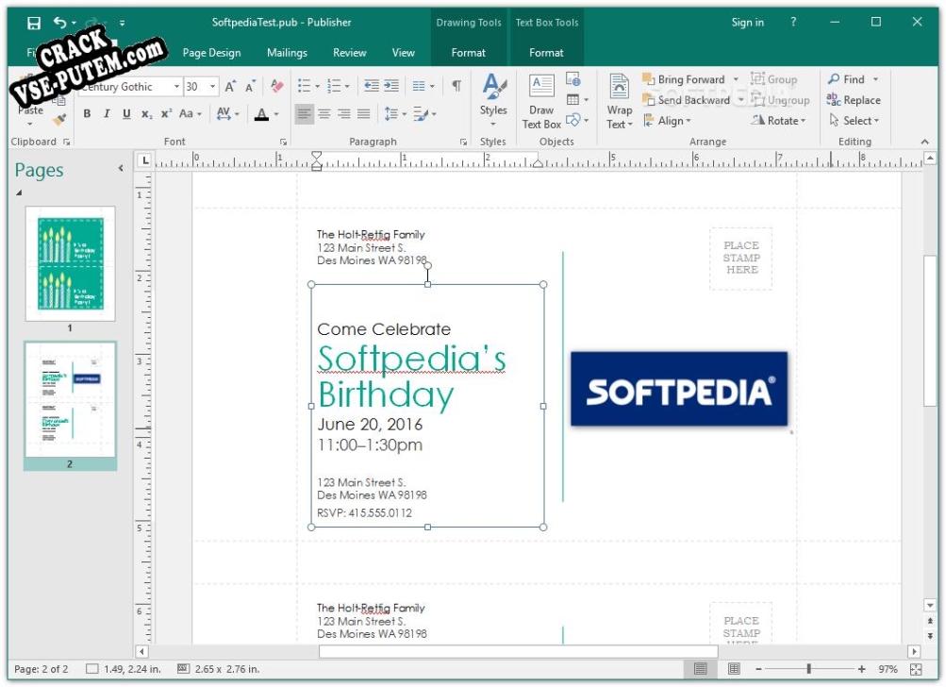946x687 pixels.
Task: Shrink font size with smaller A icon
Action: pyautogui.click(x=251, y=86)
